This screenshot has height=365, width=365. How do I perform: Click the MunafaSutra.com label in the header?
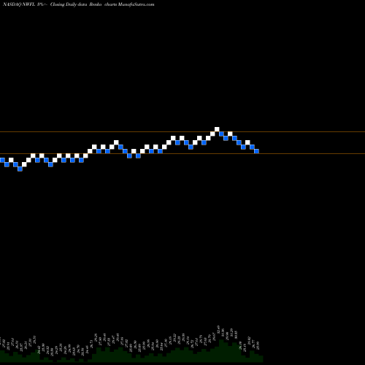point(136,4)
